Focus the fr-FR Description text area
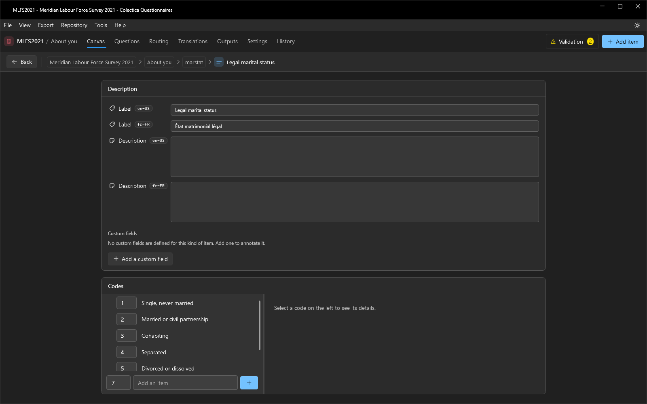This screenshot has width=647, height=404. 355,202
